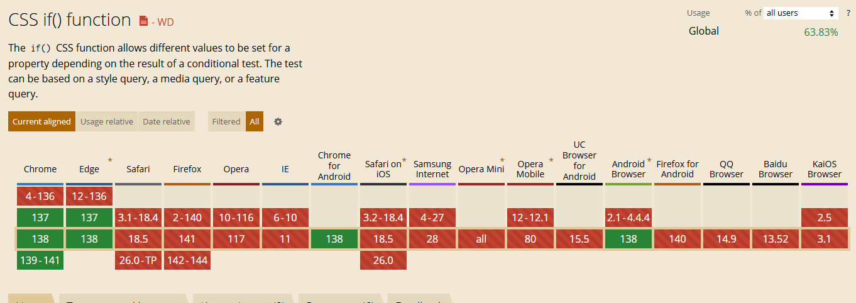
Task: Switch to Date relative view
Action: pyautogui.click(x=167, y=121)
